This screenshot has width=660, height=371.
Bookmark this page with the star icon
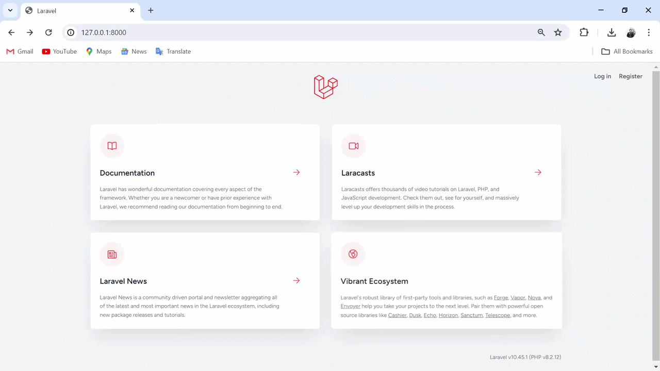pyautogui.click(x=558, y=32)
